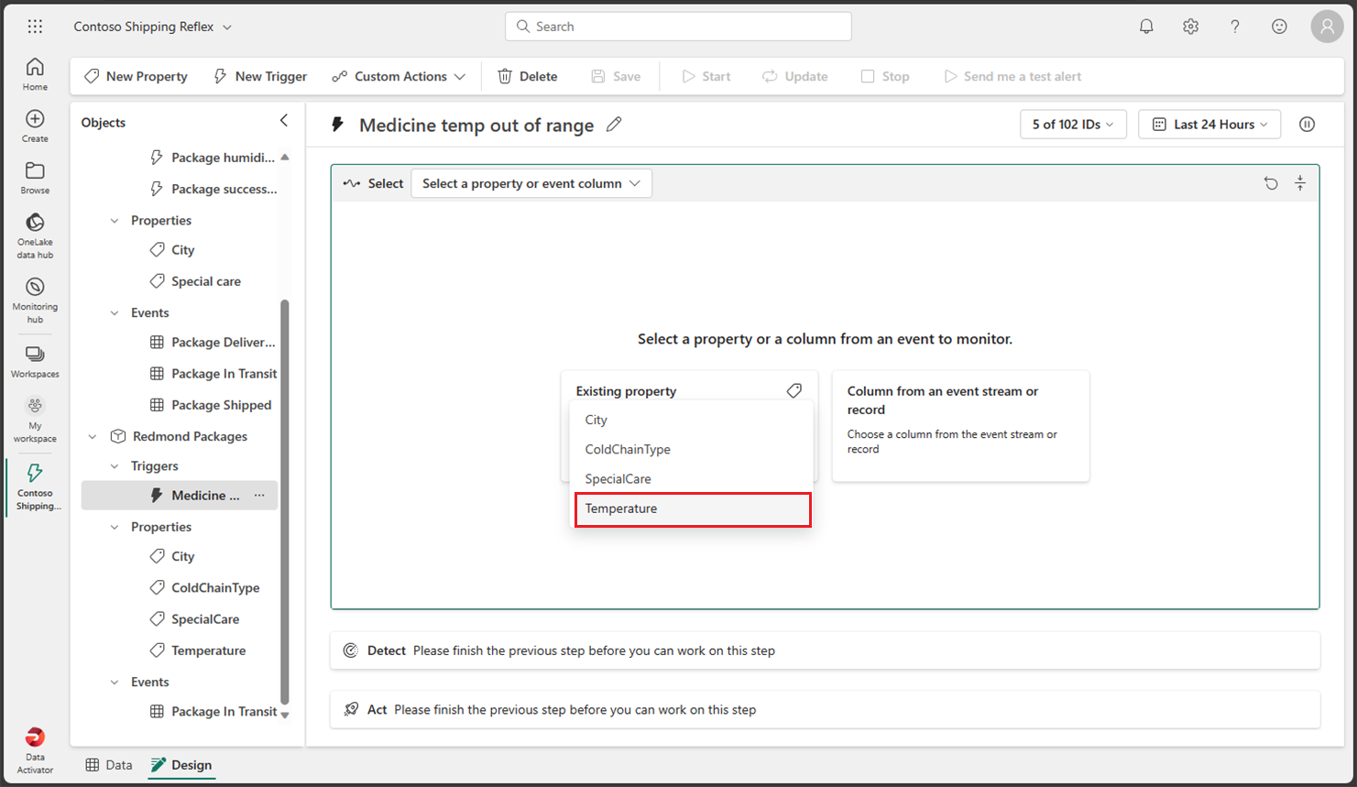Open Contoso Shipping Reflex title dropdown
The image size is (1357, 787).
point(153,27)
